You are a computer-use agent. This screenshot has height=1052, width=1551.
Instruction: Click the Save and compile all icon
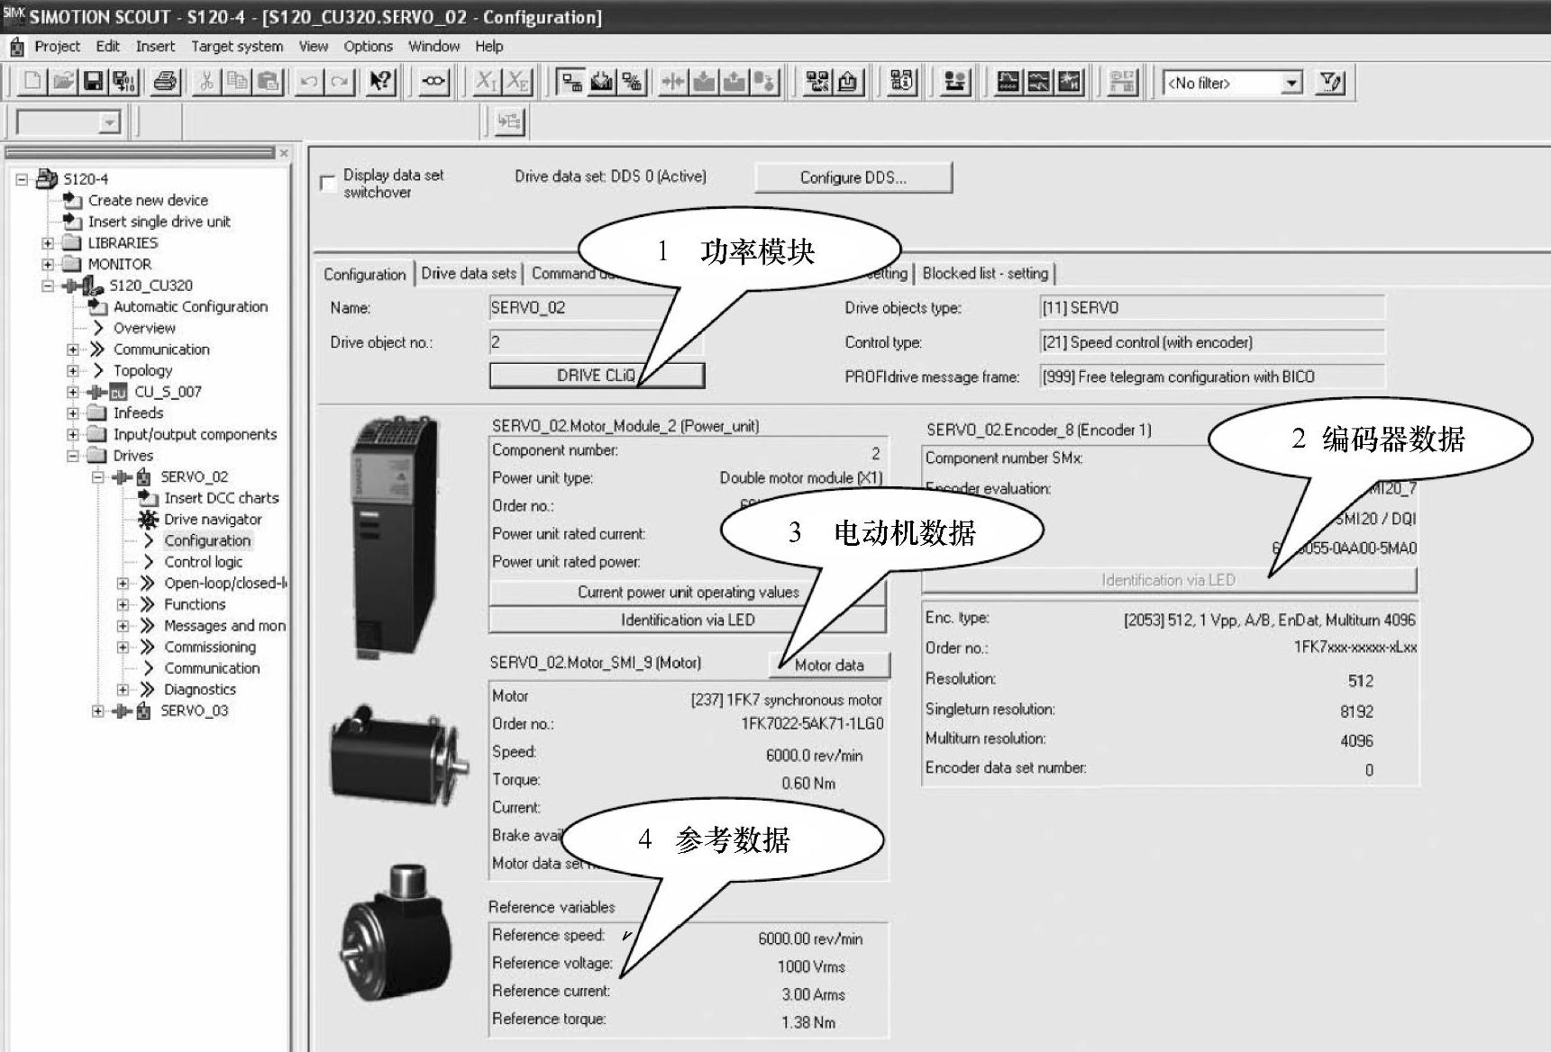coord(123,82)
